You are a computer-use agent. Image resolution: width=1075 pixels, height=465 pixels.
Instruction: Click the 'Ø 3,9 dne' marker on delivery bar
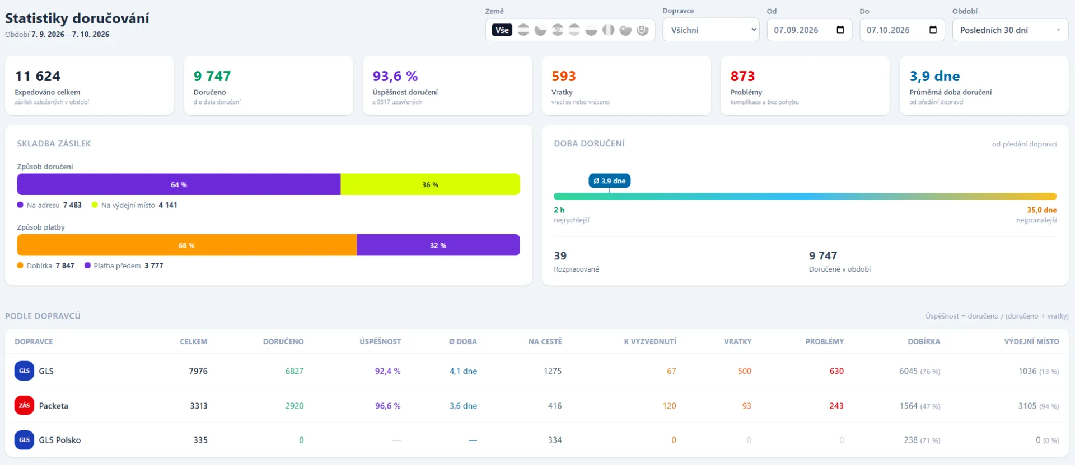pos(609,181)
